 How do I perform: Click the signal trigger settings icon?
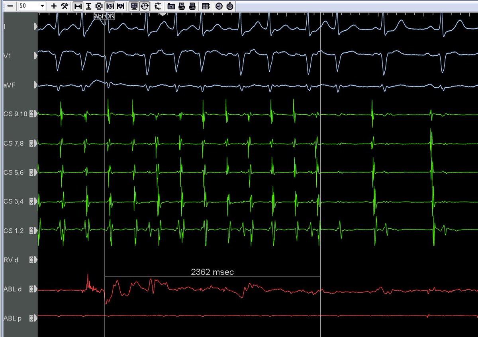tap(158, 6)
